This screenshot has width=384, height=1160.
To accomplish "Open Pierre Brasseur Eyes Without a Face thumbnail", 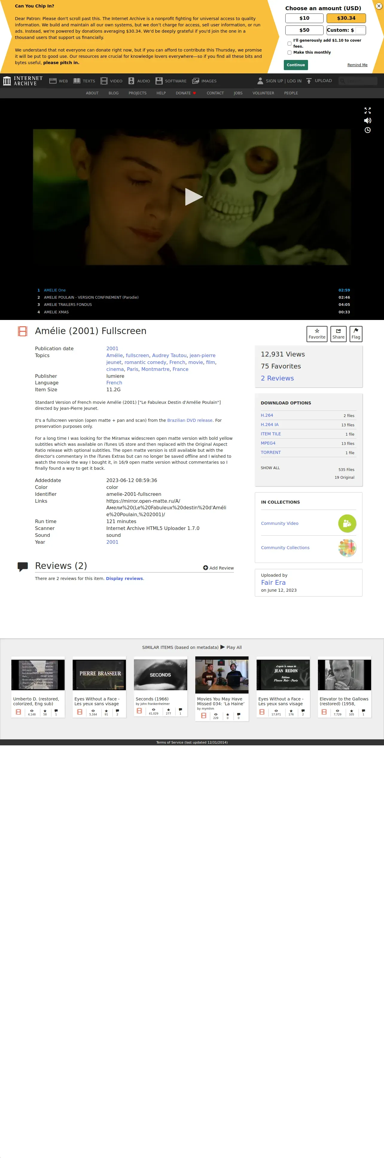I will [99, 675].
